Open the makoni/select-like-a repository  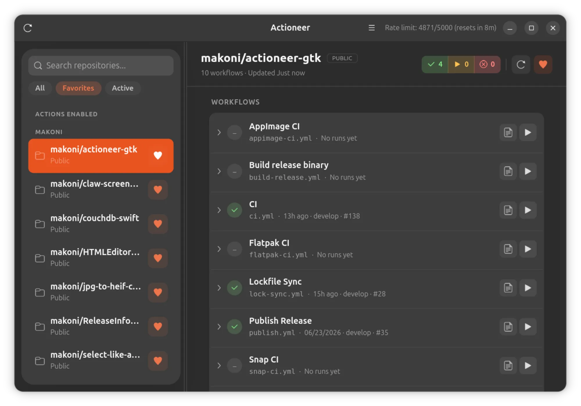coord(101,361)
